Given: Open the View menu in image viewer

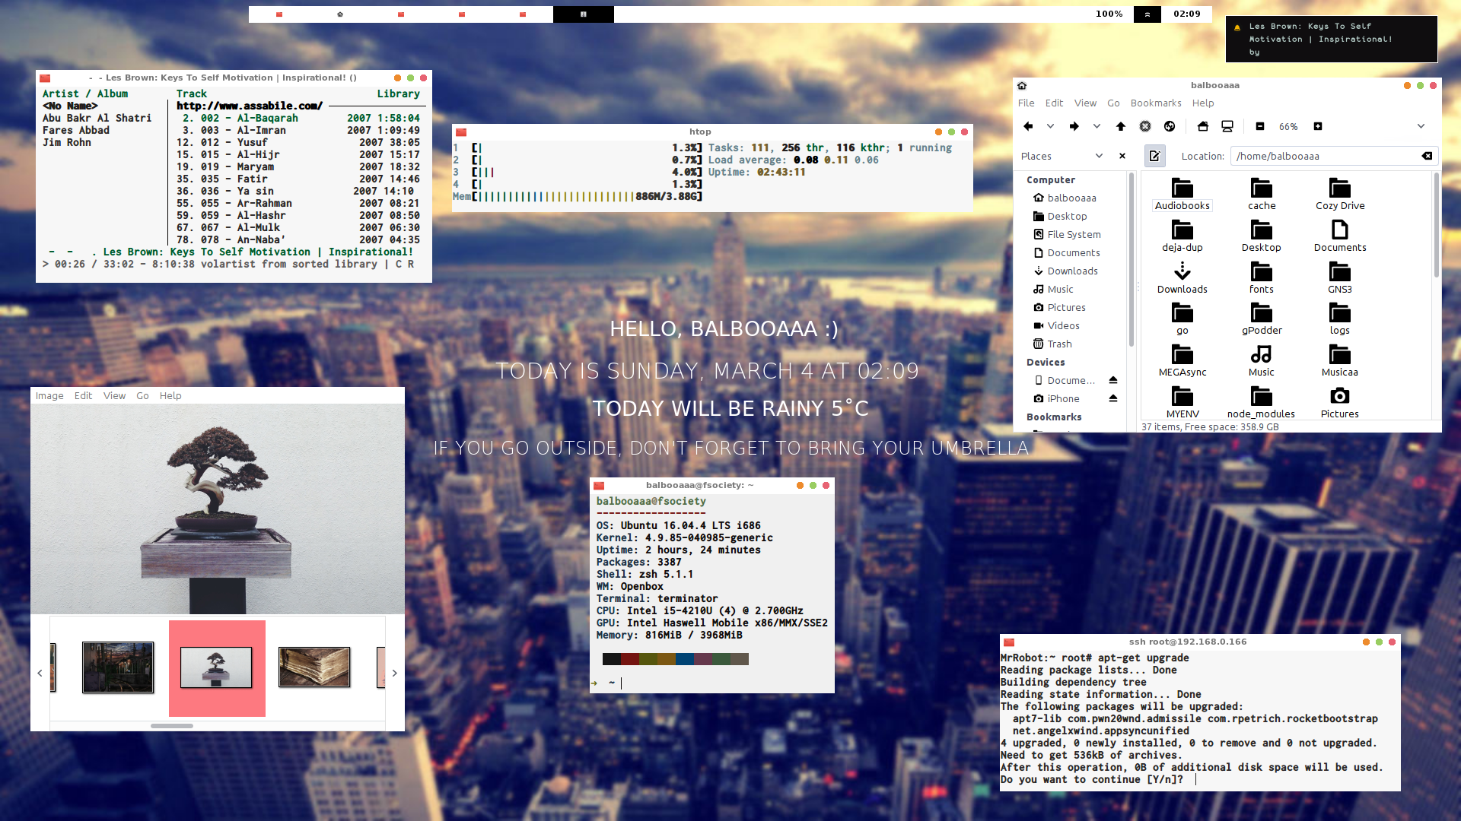Looking at the screenshot, I should [115, 395].
